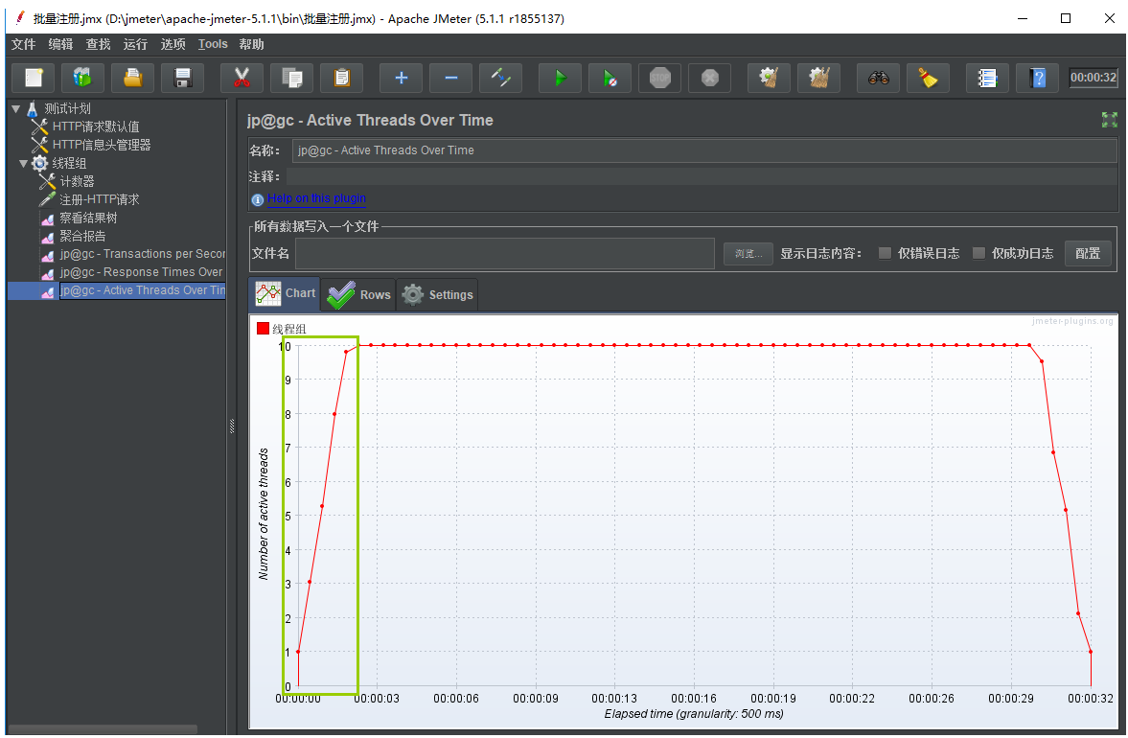This screenshot has width=1128, height=738.
Task: Select jp@gc - Active Threads Over Time item
Action: [143, 290]
